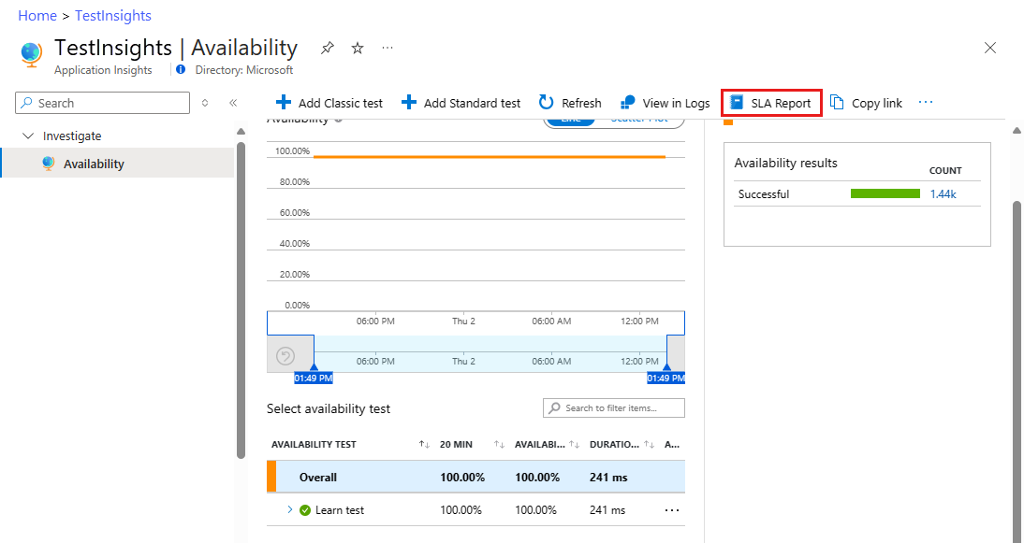Click the Refresh icon in the toolbar
The height and width of the screenshot is (543, 1024).
coord(547,103)
